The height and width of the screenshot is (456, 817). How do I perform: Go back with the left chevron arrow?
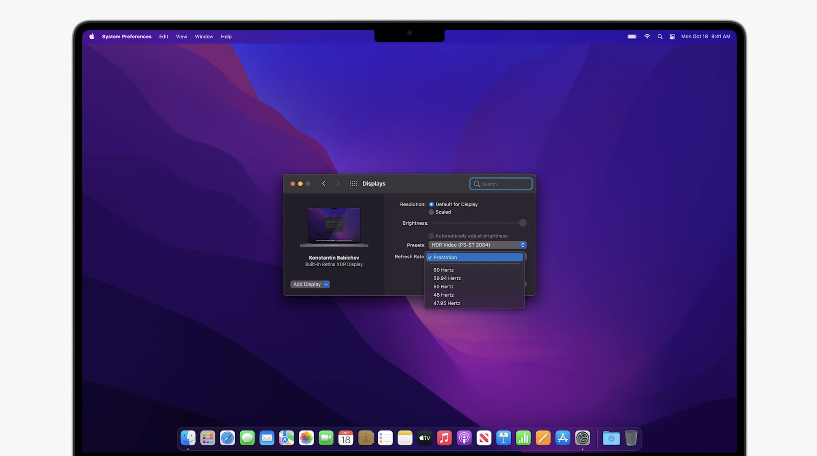click(x=324, y=184)
